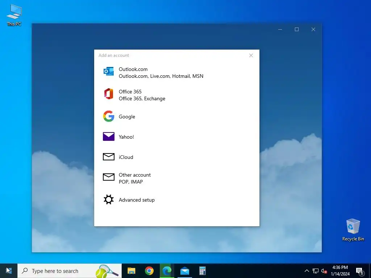Click the Type here to search box
Image resolution: width=371 pixels, height=278 pixels.
[70, 271]
